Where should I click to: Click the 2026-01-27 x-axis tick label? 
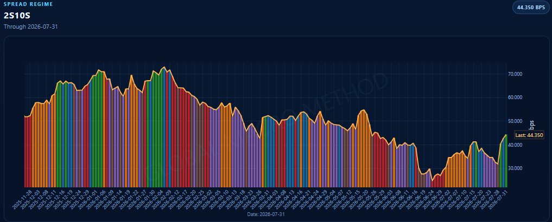coord(138,199)
